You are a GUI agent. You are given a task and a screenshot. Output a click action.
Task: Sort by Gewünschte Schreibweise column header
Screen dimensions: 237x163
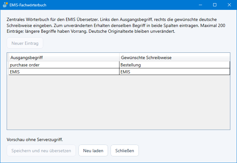(x=175, y=58)
